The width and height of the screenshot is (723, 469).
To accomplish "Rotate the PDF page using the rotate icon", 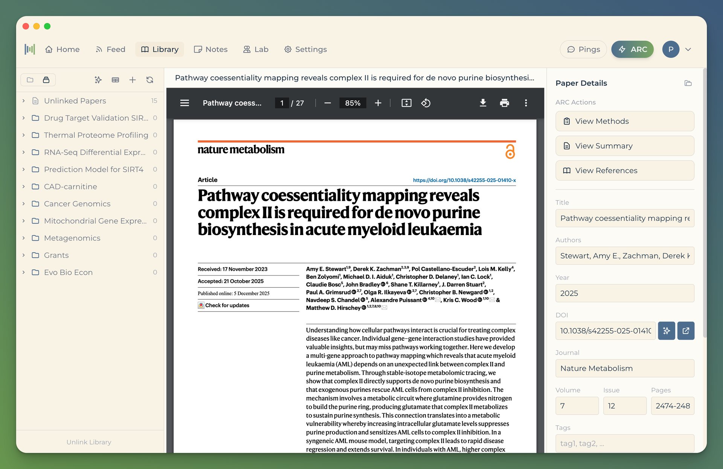I will click(426, 103).
